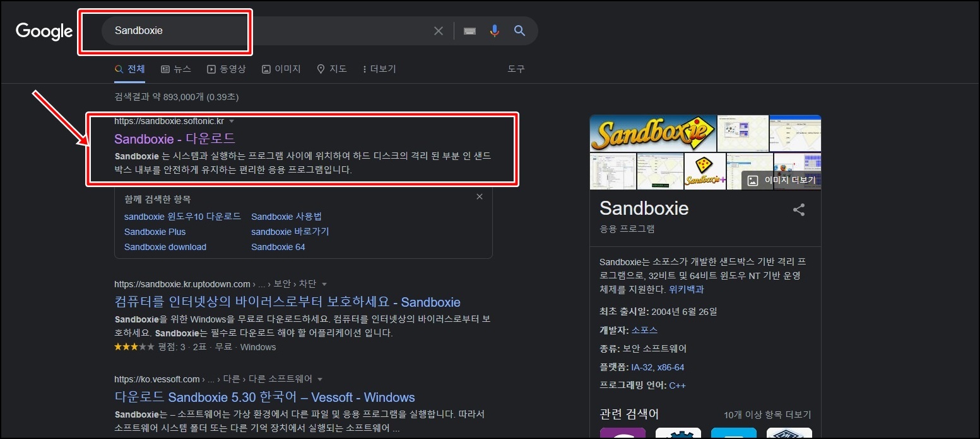This screenshot has width=980, height=439.
Task: Select the 전체 tab
Action: click(129, 69)
